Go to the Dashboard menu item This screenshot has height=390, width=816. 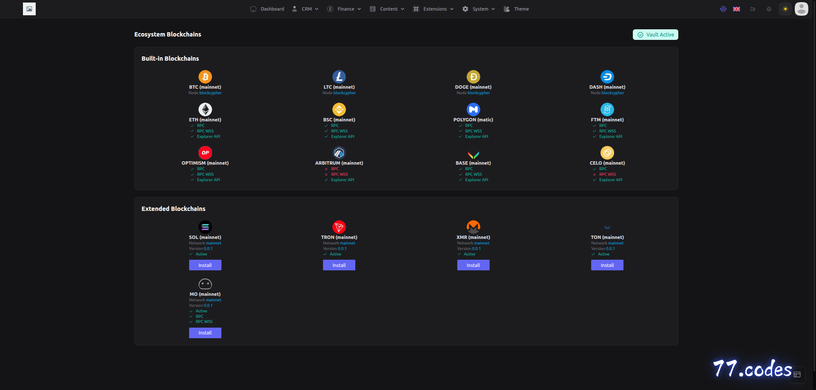(x=267, y=9)
